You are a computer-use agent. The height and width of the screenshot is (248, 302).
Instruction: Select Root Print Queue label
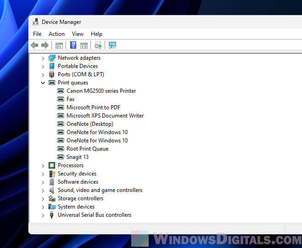(x=88, y=149)
